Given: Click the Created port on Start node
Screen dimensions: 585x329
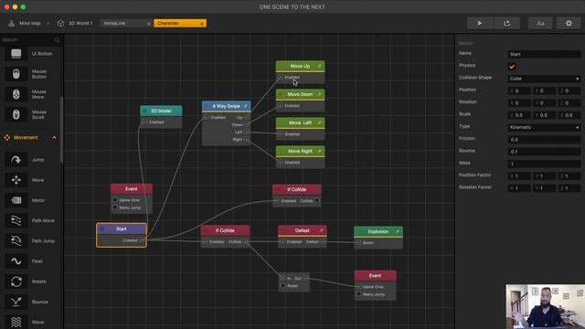Looking at the screenshot, I should click(x=142, y=240).
